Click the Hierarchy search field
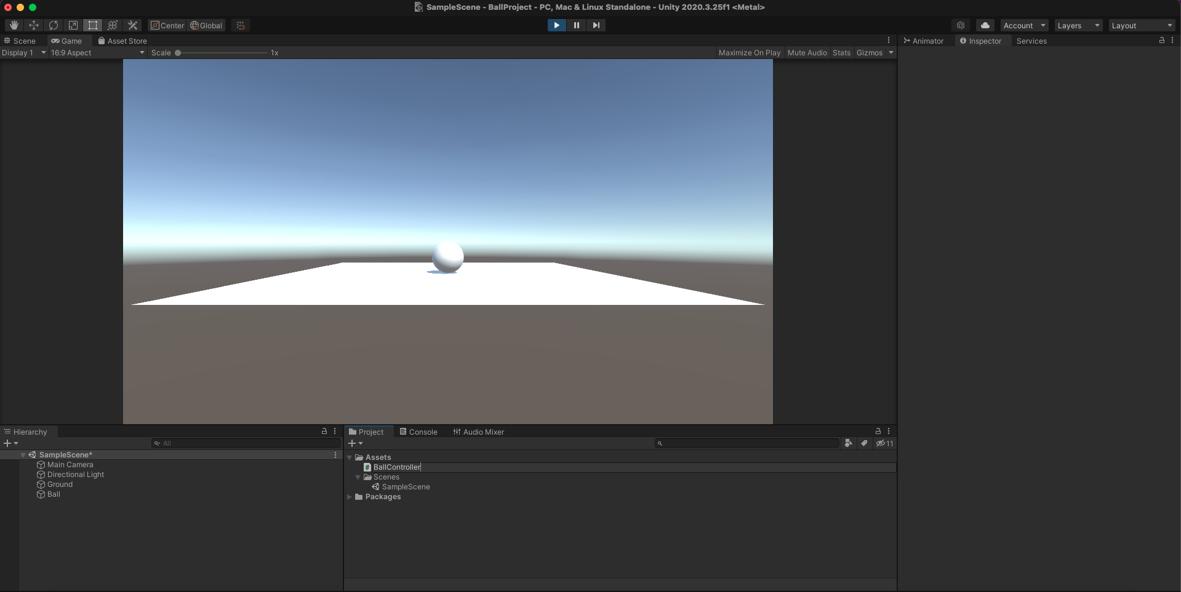Image resolution: width=1181 pixels, height=592 pixels. tap(246, 443)
